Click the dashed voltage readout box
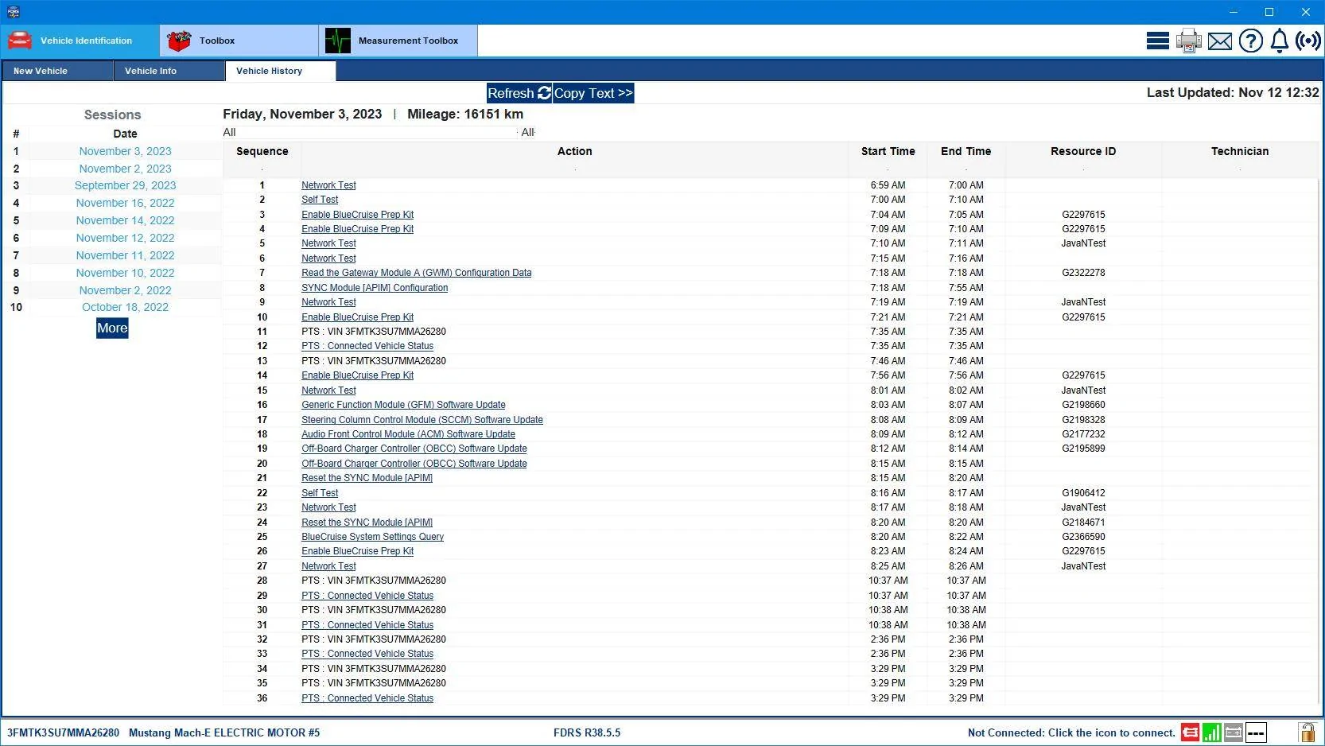Image resolution: width=1325 pixels, height=746 pixels. (x=1256, y=732)
